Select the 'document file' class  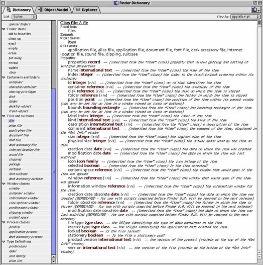[19, 135]
